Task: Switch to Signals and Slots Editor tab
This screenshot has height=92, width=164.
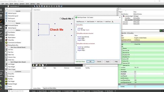Action: point(49,88)
